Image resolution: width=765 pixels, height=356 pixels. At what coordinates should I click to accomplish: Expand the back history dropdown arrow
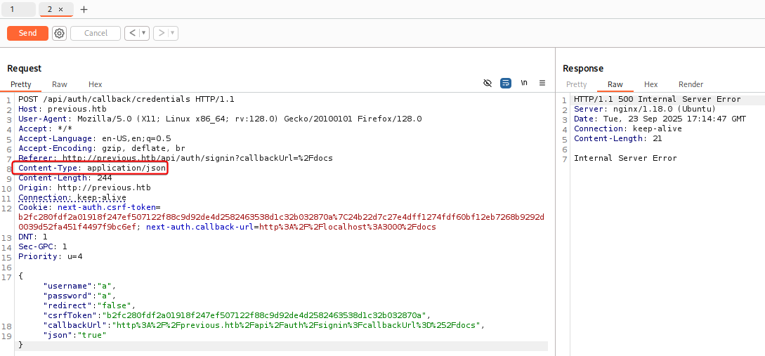[x=143, y=33]
